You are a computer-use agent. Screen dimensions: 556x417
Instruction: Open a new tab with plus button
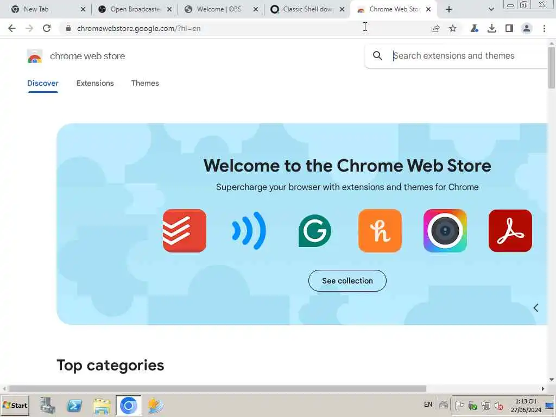449,9
